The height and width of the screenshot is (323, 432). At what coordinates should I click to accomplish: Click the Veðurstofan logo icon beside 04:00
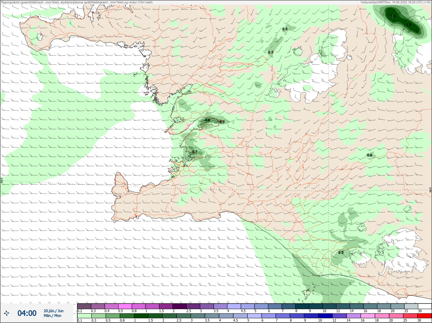tap(6, 313)
